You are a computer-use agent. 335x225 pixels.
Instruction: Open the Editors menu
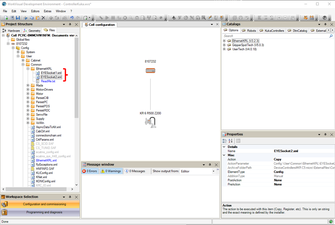(x=35, y=11)
